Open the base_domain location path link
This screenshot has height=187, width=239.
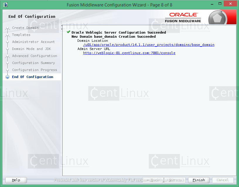point(149,45)
